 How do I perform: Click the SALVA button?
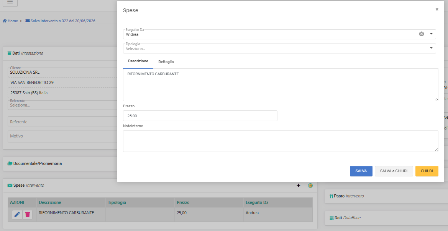click(361, 171)
